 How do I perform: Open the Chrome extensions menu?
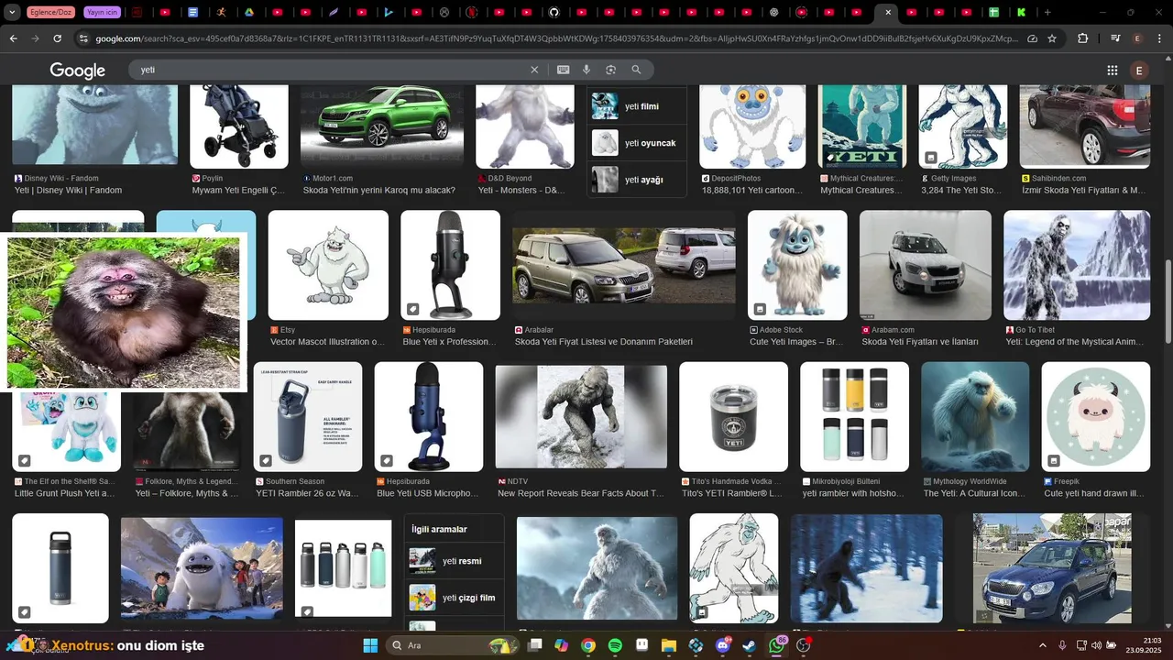pos(1083,38)
